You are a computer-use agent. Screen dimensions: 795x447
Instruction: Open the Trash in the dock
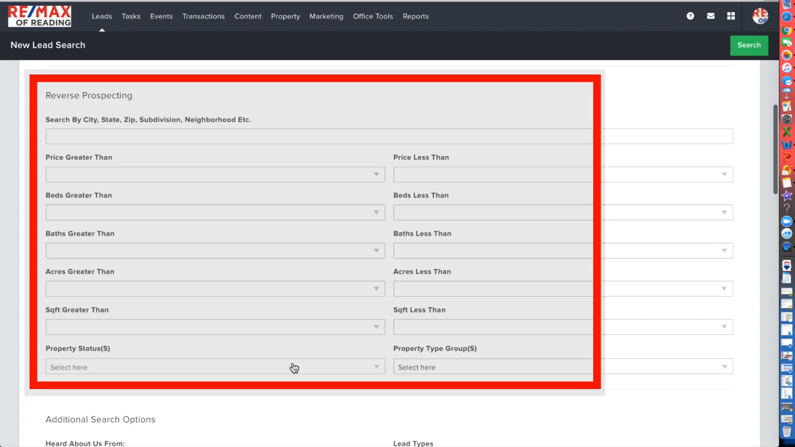pyautogui.click(x=787, y=432)
